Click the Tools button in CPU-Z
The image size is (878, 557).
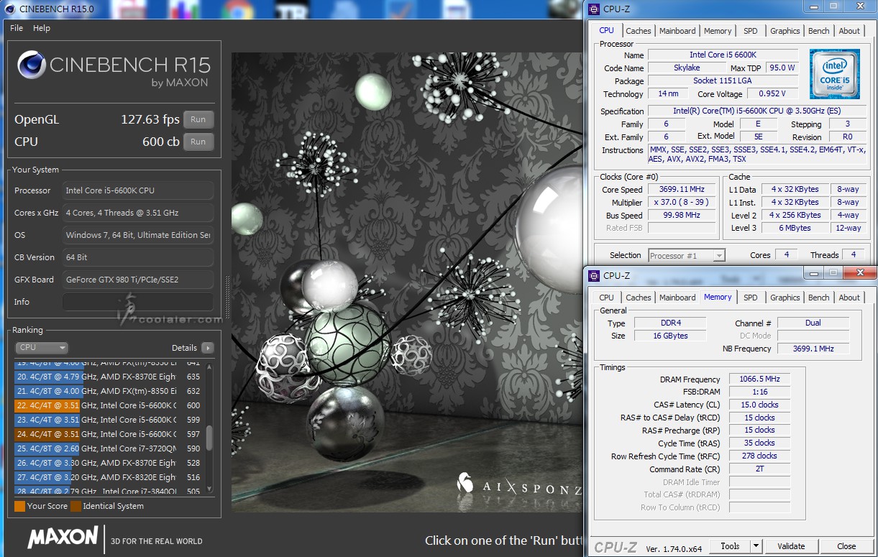coord(730,546)
